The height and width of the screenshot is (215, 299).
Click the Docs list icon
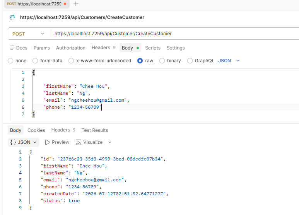pos(12,48)
